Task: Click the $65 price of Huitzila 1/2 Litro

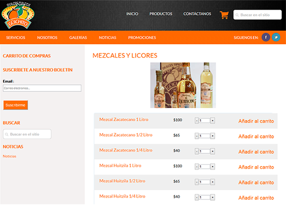Action: coord(177,181)
